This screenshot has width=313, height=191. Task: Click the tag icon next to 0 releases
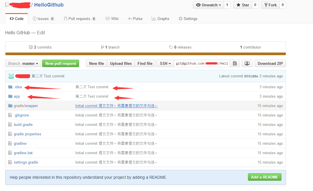click(x=171, y=47)
